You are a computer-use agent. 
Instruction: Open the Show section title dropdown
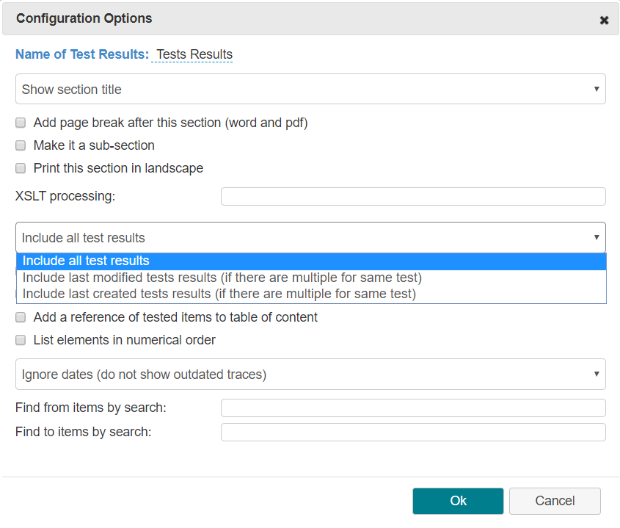pos(310,89)
